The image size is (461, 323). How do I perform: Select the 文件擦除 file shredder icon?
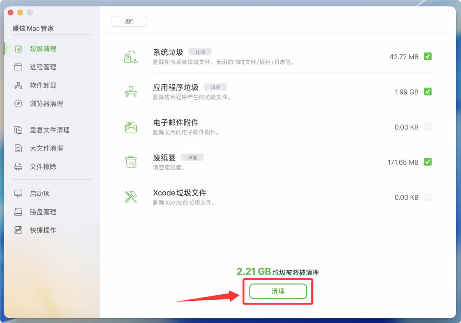pyautogui.click(x=18, y=166)
